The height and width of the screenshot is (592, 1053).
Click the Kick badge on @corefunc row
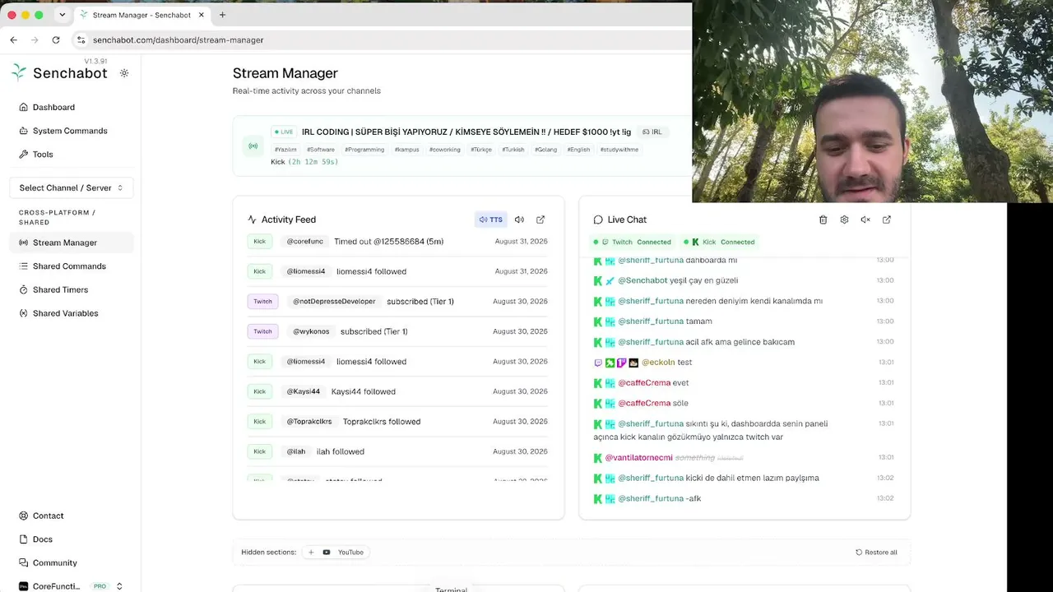point(259,241)
